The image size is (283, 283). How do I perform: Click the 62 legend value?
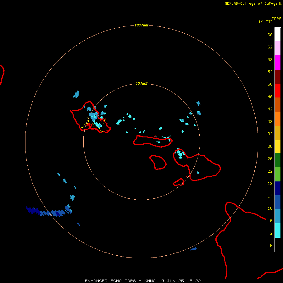coord(270,47)
